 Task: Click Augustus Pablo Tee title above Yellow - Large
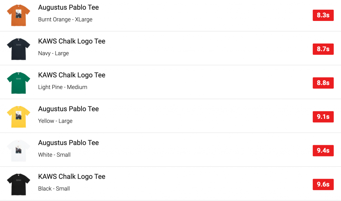(69, 109)
